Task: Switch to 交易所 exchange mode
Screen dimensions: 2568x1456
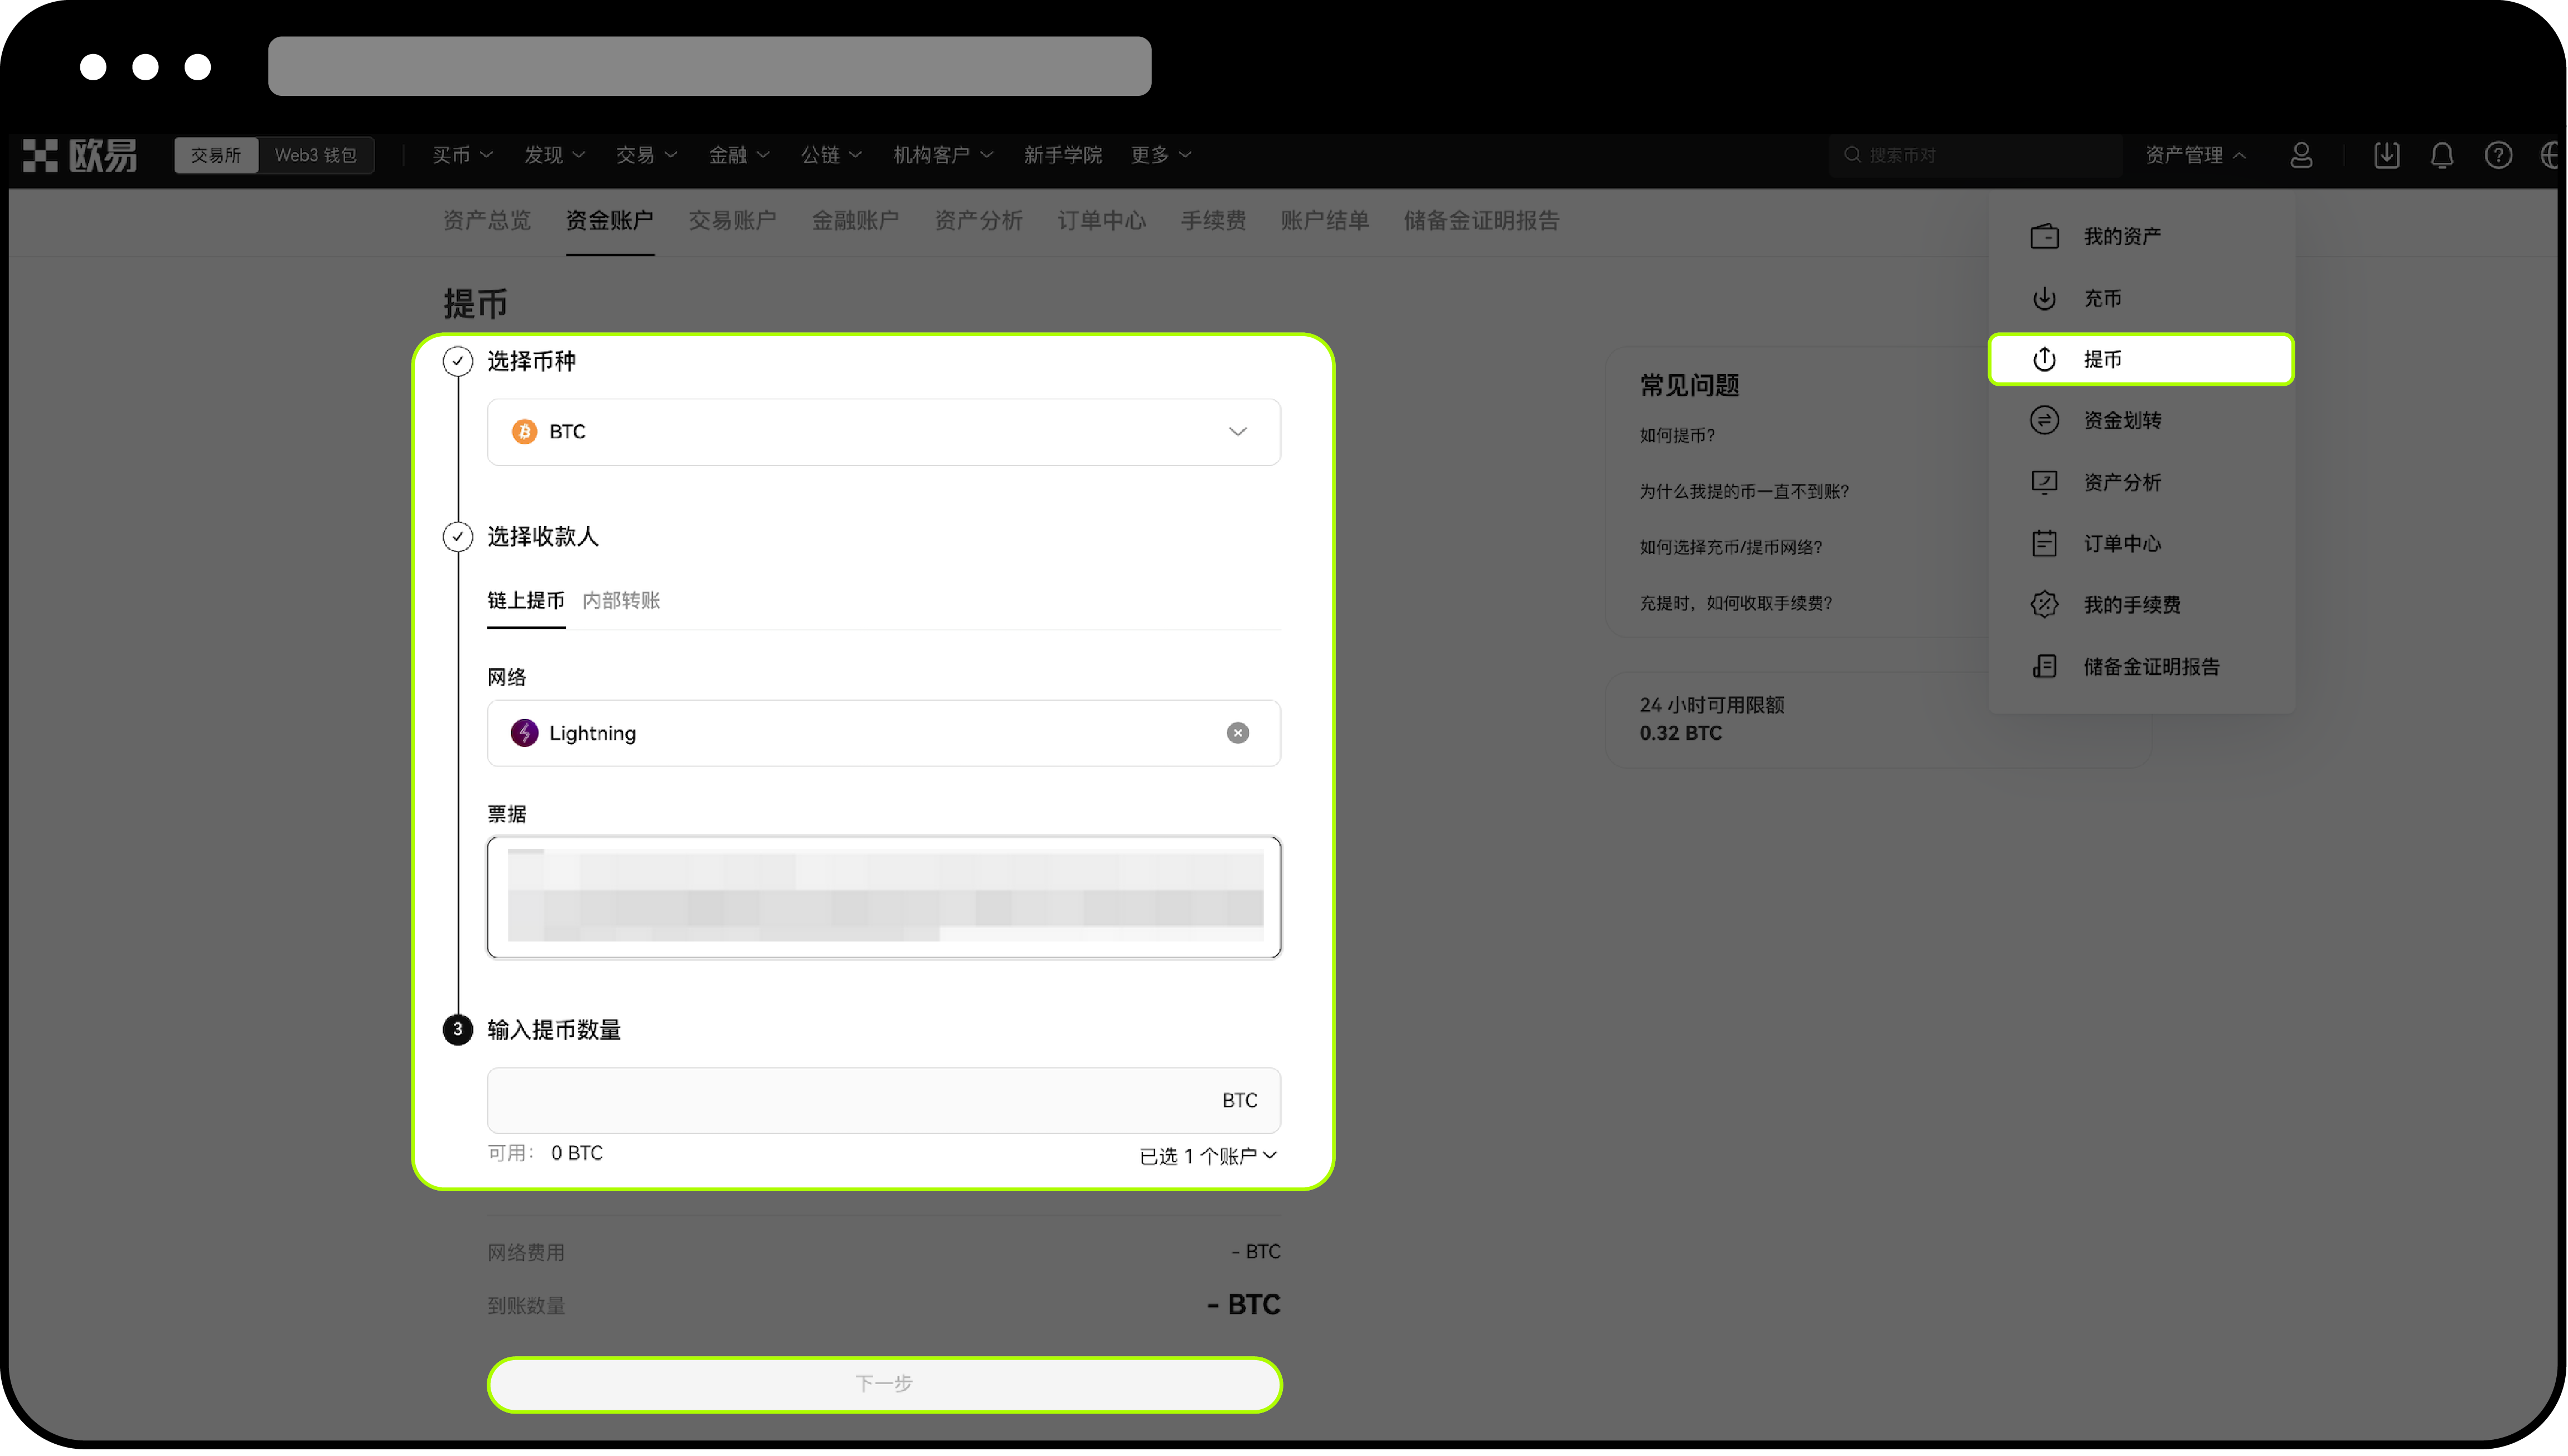Action: [x=216, y=155]
